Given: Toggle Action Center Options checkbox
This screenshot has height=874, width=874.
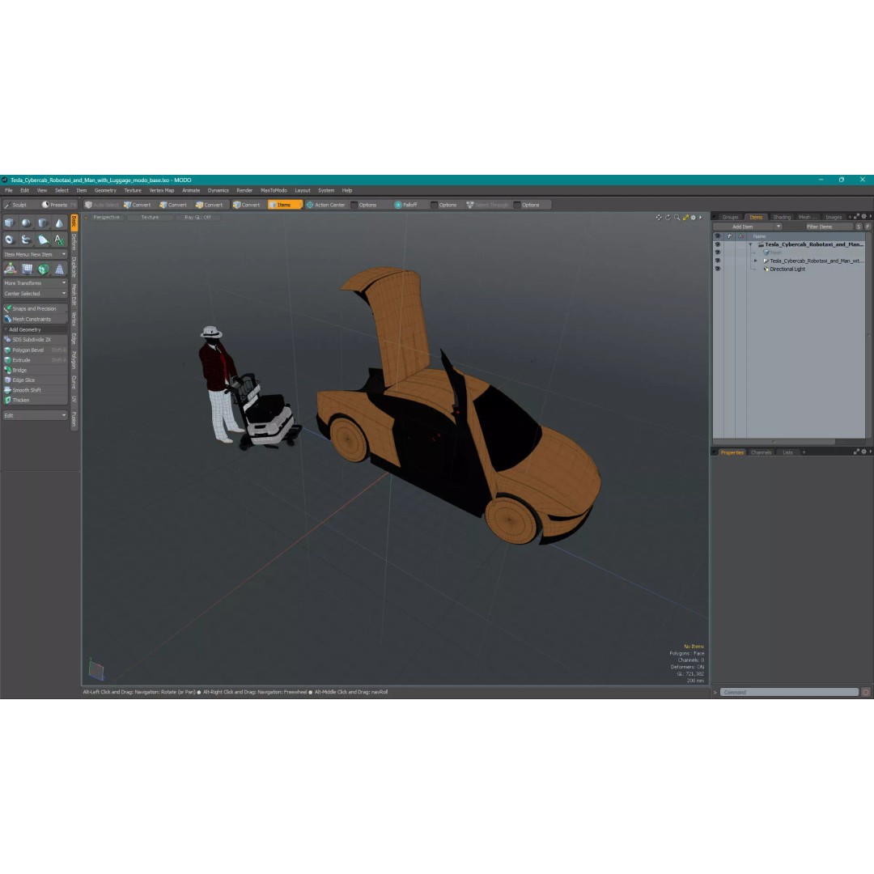Looking at the screenshot, I should point(354,205).
